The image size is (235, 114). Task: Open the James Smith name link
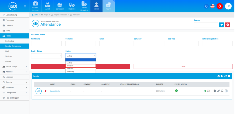55,91
